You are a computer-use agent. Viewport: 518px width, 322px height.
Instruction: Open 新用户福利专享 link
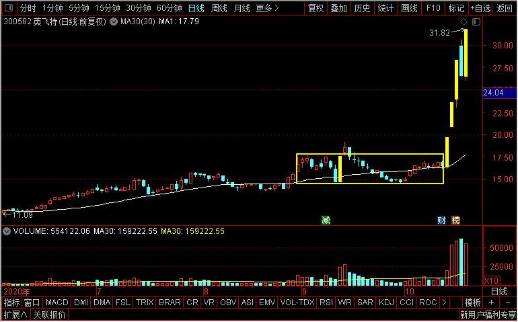pyautogui.click(x=488, y=315)
